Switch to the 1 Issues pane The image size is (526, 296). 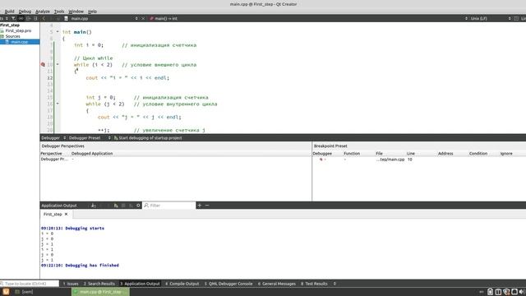[71, 284]
